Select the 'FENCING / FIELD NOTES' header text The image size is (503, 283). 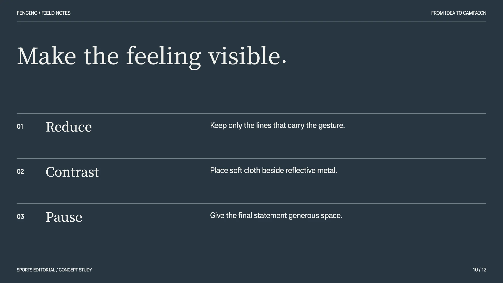pos(43,13)
